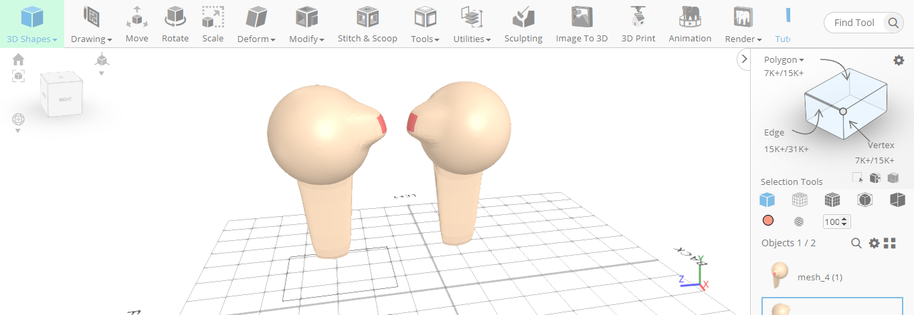Click the "7K+/15K+" polygon count text

(x=784, y=73)
